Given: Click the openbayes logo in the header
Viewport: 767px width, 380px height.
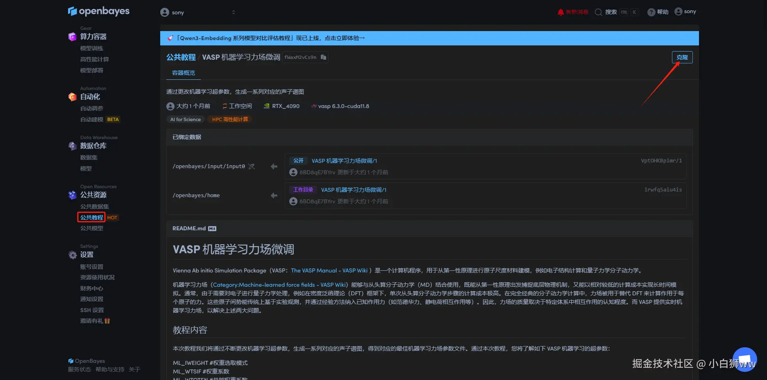Looking at the screenshot, I should 99,11.
